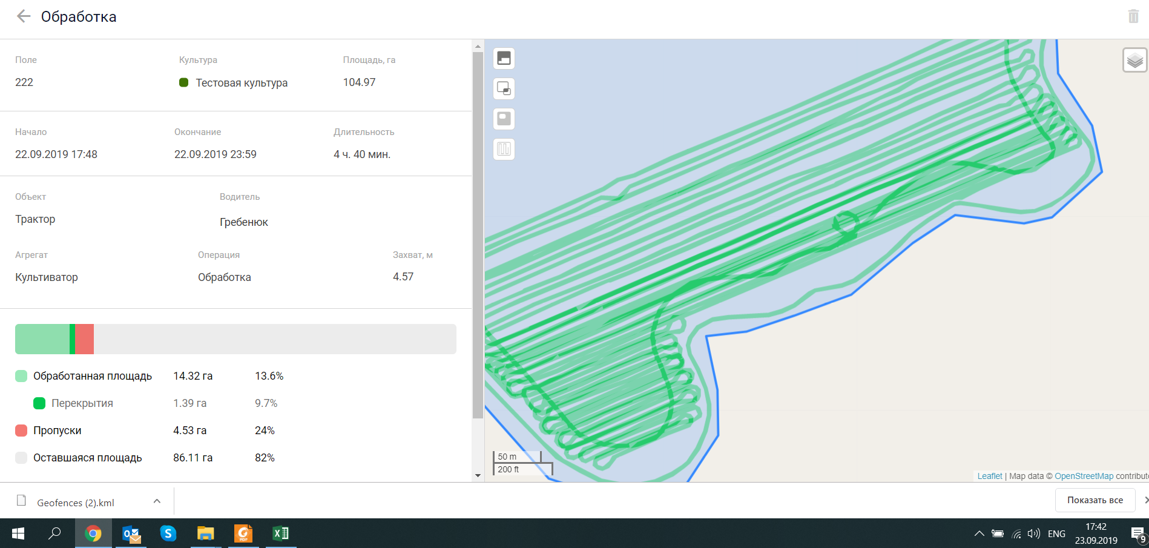The image size is (1149, 548).
Task: Click the Показать все downloads button
Action: tap(1095, 500)
